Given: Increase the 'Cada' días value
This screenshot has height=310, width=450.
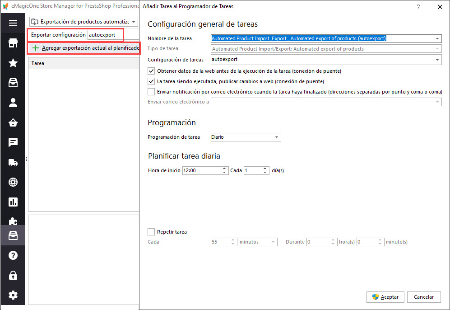Looking at the screenshot, I should pyautogui.click(x=265, y=169).
